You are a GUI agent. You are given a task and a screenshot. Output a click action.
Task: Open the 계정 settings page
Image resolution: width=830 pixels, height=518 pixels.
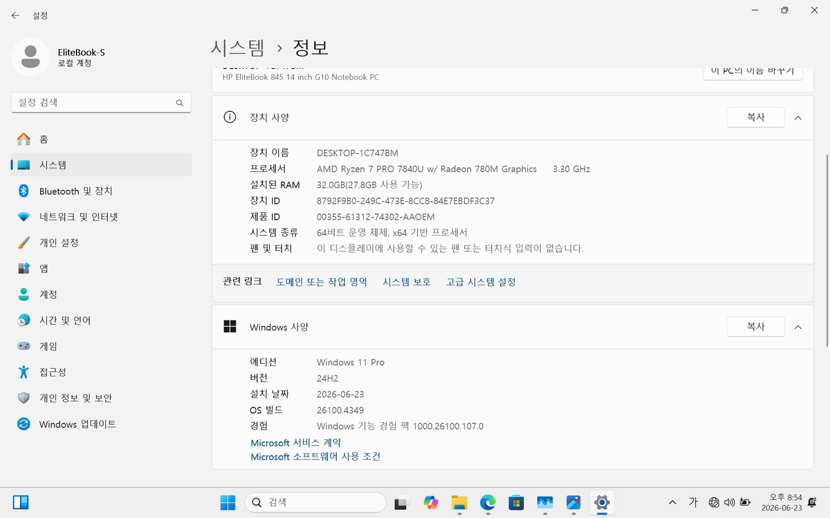[102, 295]
